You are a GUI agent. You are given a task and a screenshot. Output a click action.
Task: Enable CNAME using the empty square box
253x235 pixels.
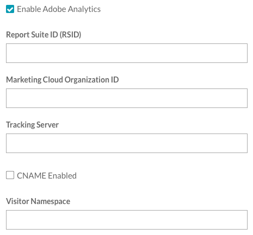[10, 175]
